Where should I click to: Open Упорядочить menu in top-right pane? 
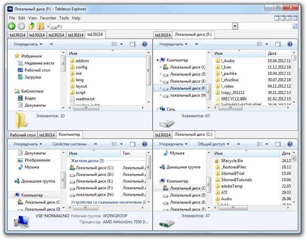coord(173,44)
